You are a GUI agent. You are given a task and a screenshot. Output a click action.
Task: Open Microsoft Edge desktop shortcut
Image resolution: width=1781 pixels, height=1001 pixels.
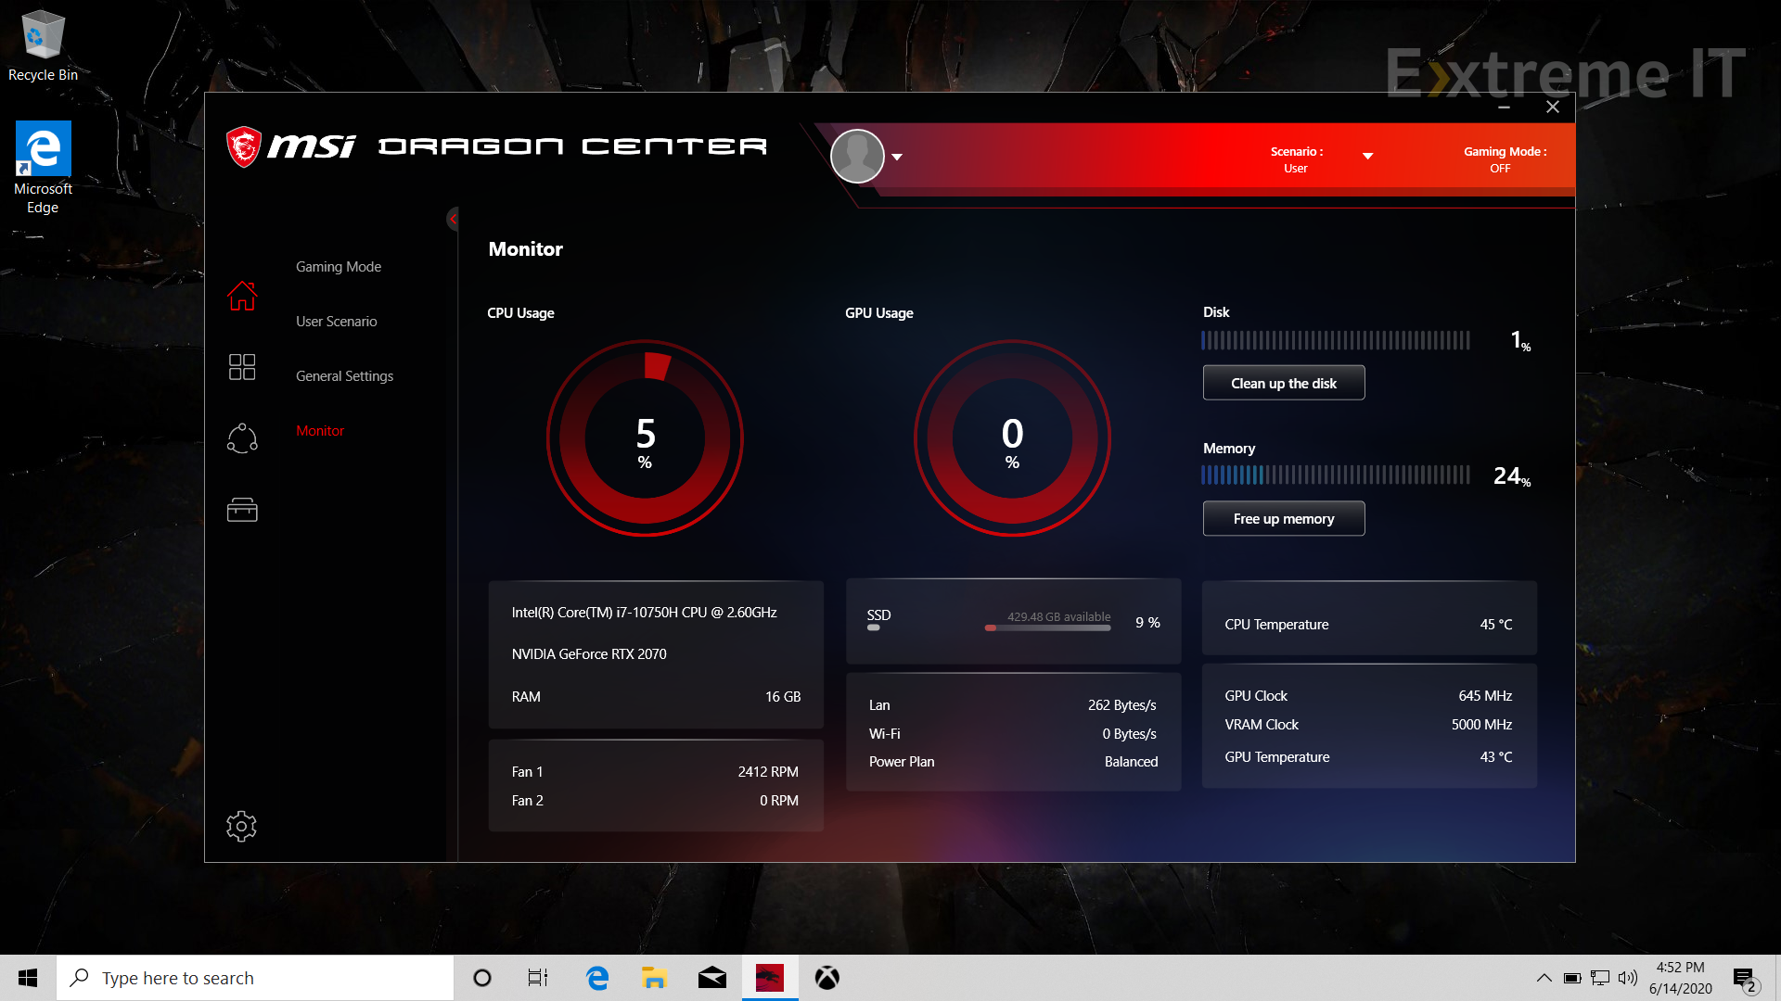point(43,168)
